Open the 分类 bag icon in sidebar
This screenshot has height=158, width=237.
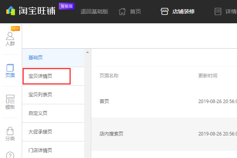pyautogui.click(x=11, y=131)
